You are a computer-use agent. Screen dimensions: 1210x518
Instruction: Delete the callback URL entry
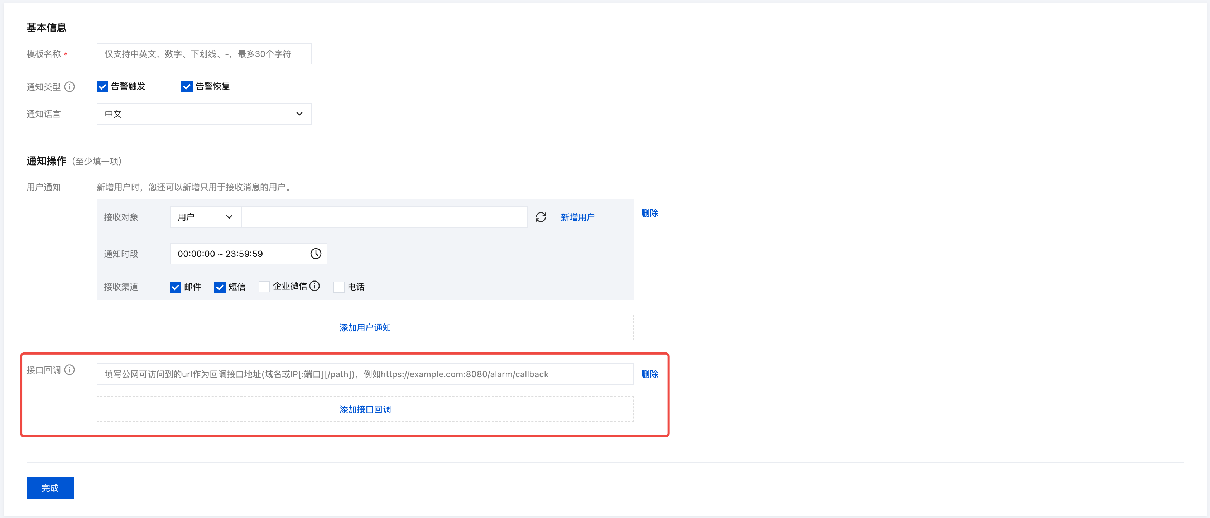649,374
